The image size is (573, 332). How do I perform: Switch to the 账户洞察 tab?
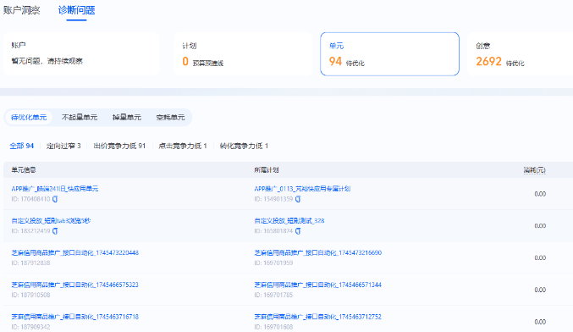(21, 10)
